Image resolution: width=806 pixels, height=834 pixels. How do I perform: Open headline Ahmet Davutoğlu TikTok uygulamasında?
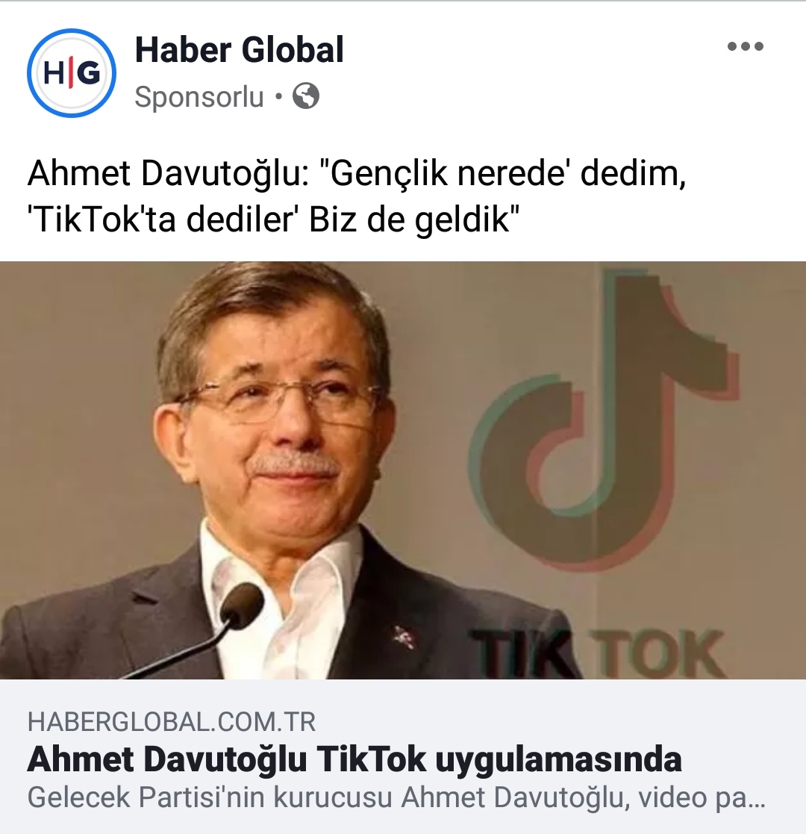pyautogui.click(x=354, y=759)
